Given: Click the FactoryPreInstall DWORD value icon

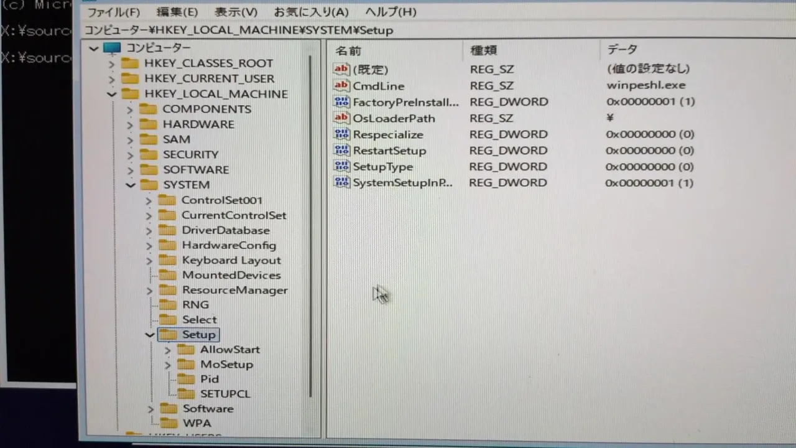Looking at the screenshot, I should pyautogui.click(x=342, y=102).
